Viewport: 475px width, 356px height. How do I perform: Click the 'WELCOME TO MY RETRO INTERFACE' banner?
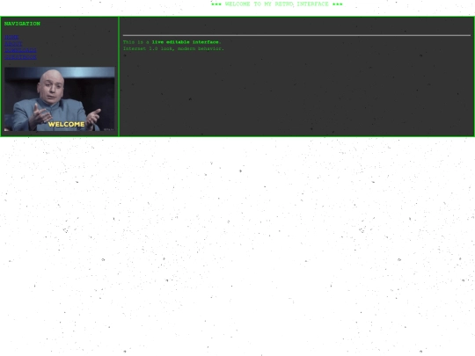click(x=276, y=4)
